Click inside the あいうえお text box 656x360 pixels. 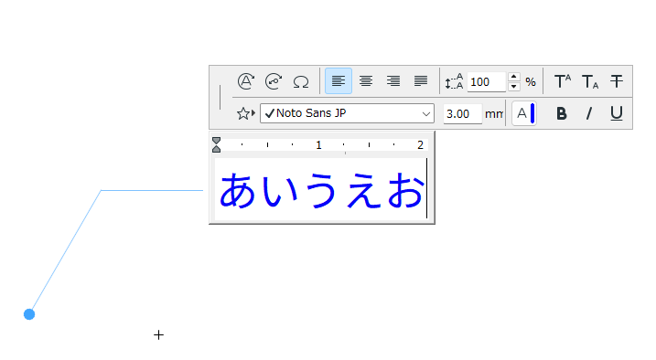(321, 190)
